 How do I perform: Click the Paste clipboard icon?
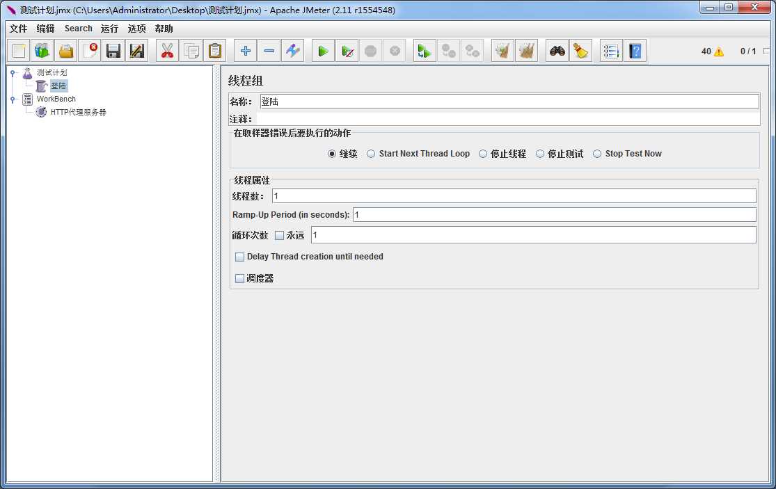click(x=215, y=51)
